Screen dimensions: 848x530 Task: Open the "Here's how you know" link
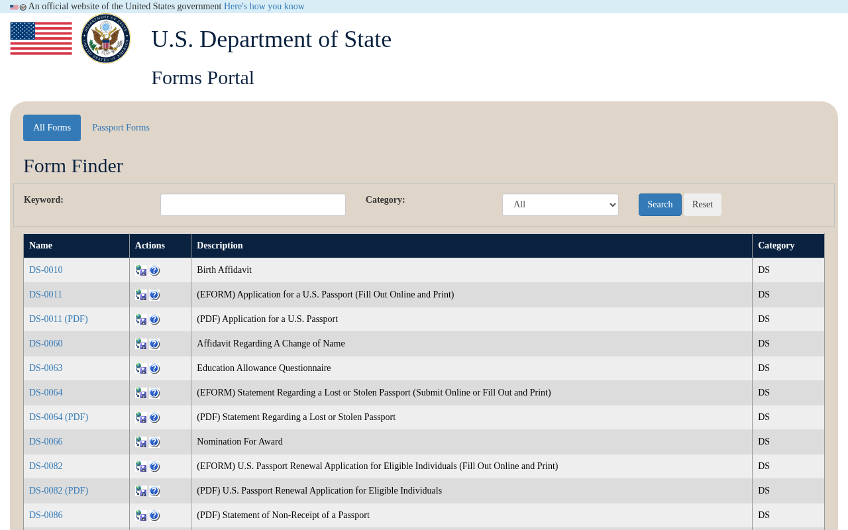[264, 7]
